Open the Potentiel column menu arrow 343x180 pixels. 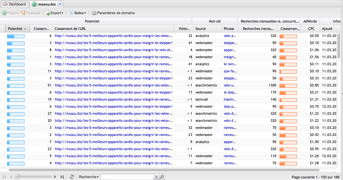point(25,29)
